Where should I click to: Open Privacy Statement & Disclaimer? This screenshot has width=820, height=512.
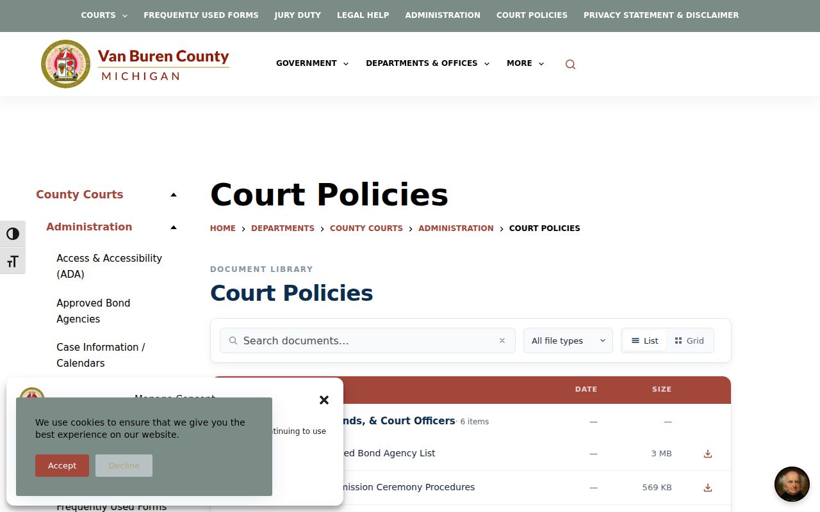pos(661,15)
